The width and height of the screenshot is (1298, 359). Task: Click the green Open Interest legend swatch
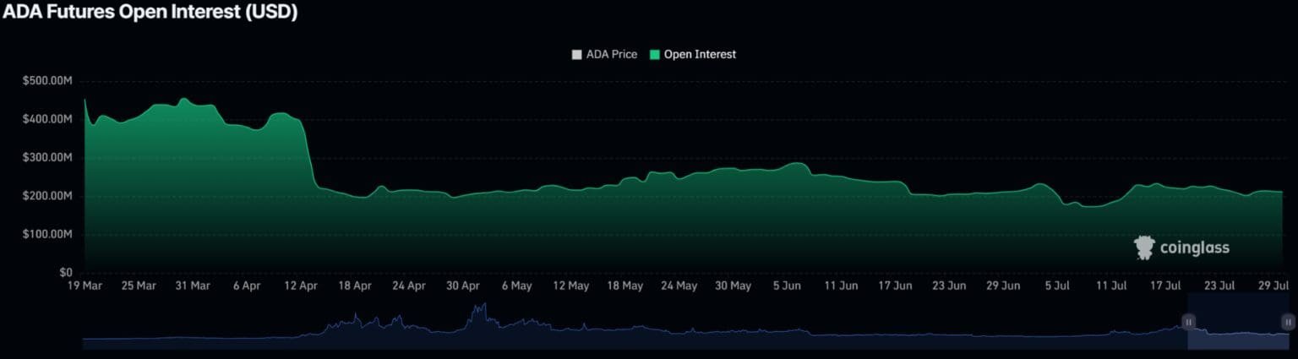[x=654, y=55]
